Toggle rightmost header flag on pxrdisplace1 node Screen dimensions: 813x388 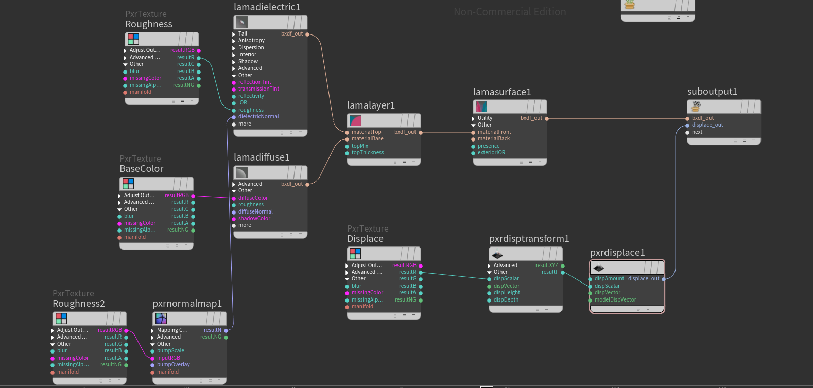pos(661,267)
